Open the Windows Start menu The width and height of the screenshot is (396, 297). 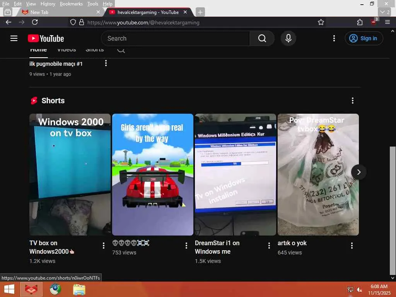pos(9,289)
